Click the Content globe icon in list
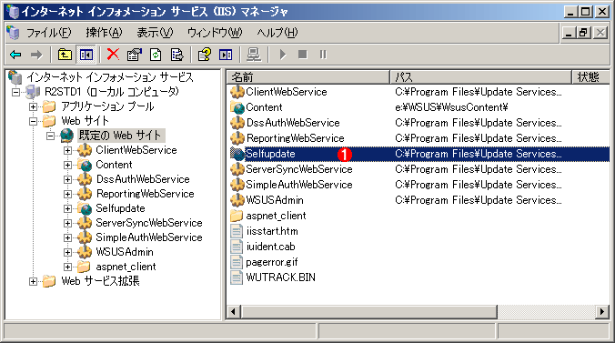This screenshot has width=615, height=343. 237,107
